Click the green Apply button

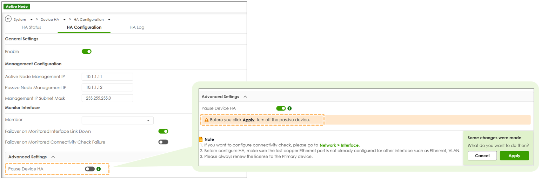pos(514,155)
